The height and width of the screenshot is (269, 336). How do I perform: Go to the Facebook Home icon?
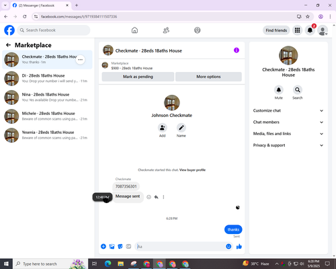pos(134,30)
